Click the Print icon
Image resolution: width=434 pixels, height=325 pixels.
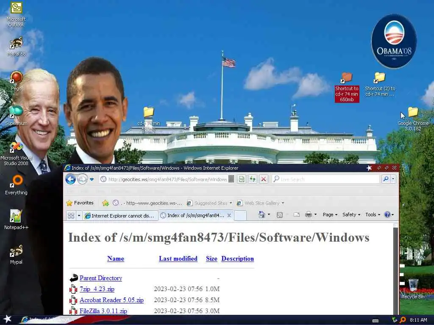309,215
